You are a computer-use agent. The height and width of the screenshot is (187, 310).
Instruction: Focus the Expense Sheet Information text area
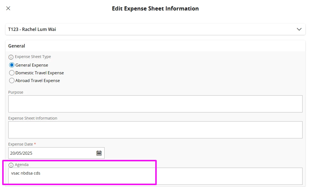coord(155,130)
